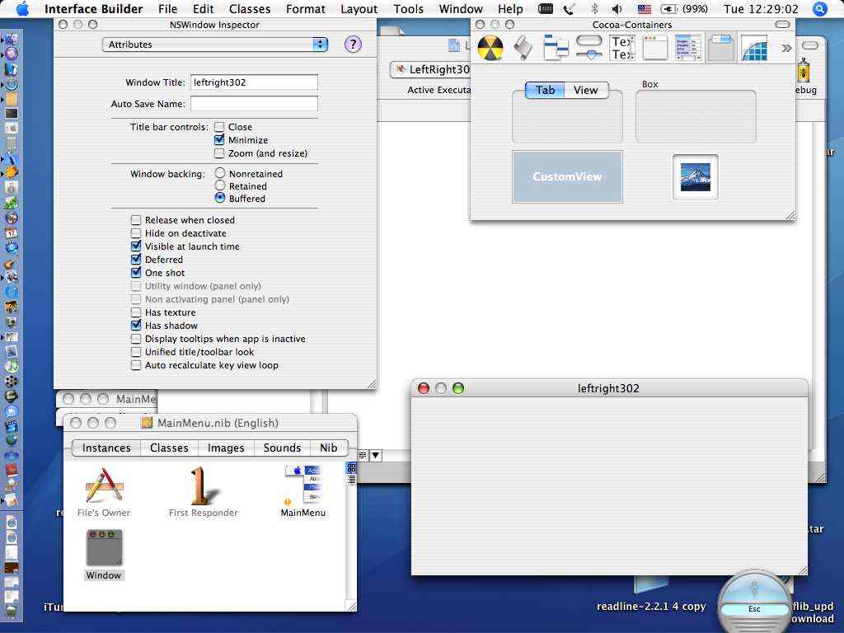844x633 pixels.
Task: Click the inspector help question-mark button
Action: [353, 45]
